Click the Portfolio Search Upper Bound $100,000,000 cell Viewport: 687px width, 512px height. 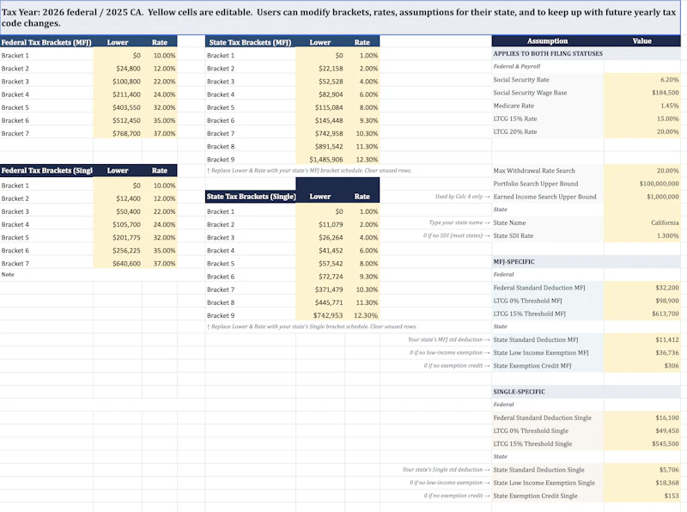tap(641, 184)
